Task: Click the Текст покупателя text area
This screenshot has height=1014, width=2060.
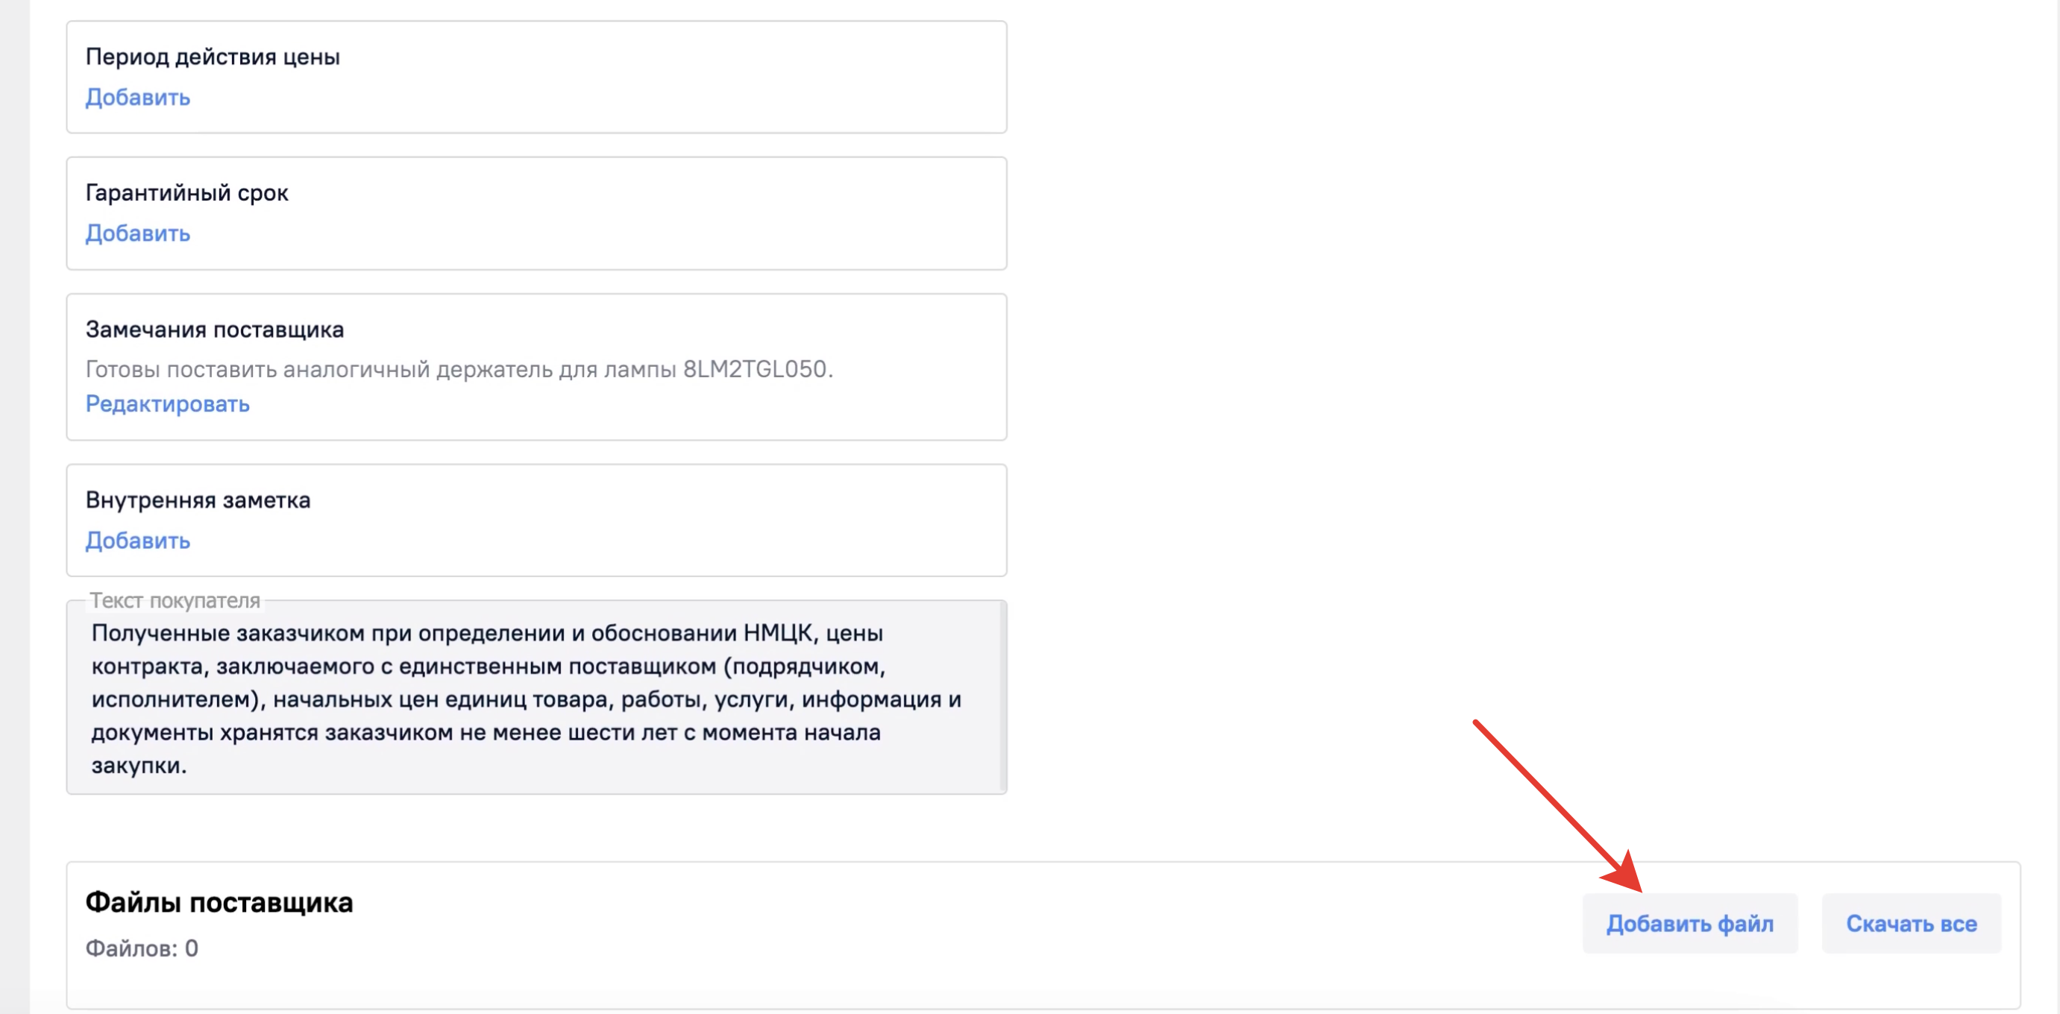Action: tap(536, 697)
